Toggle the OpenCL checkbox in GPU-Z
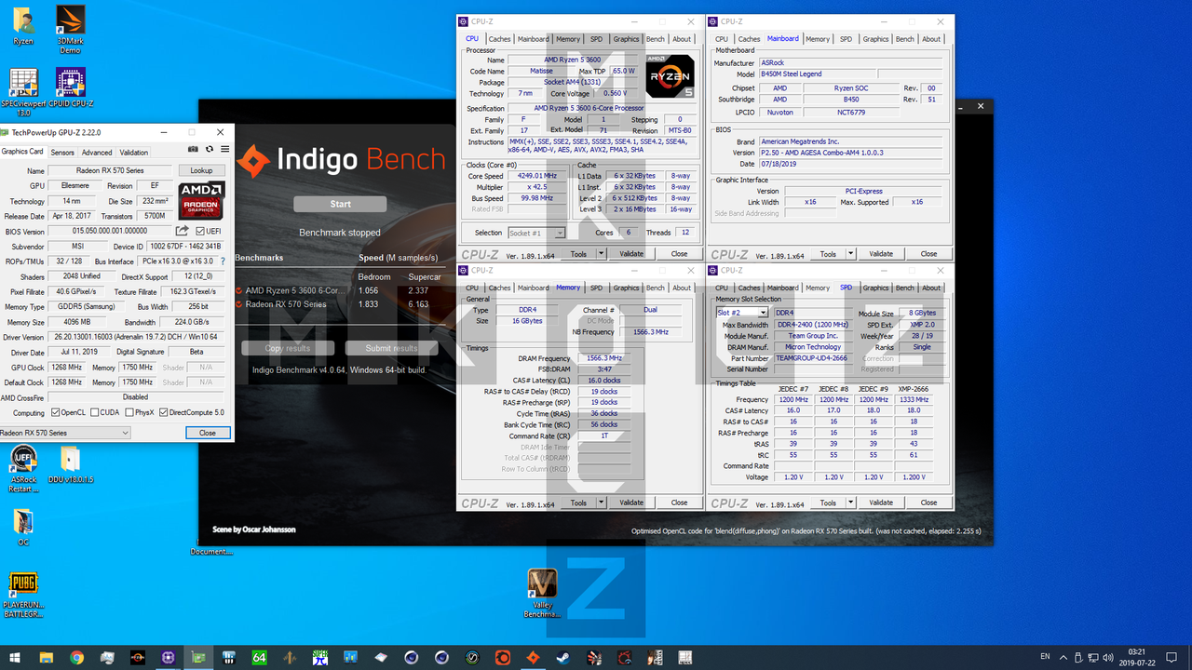Viewport: 1192px width, 670px height. click(x=55, y=412)
